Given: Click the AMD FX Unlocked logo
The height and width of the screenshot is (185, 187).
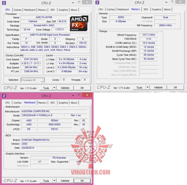Looking at the screenshot, I should click(79, 23).
